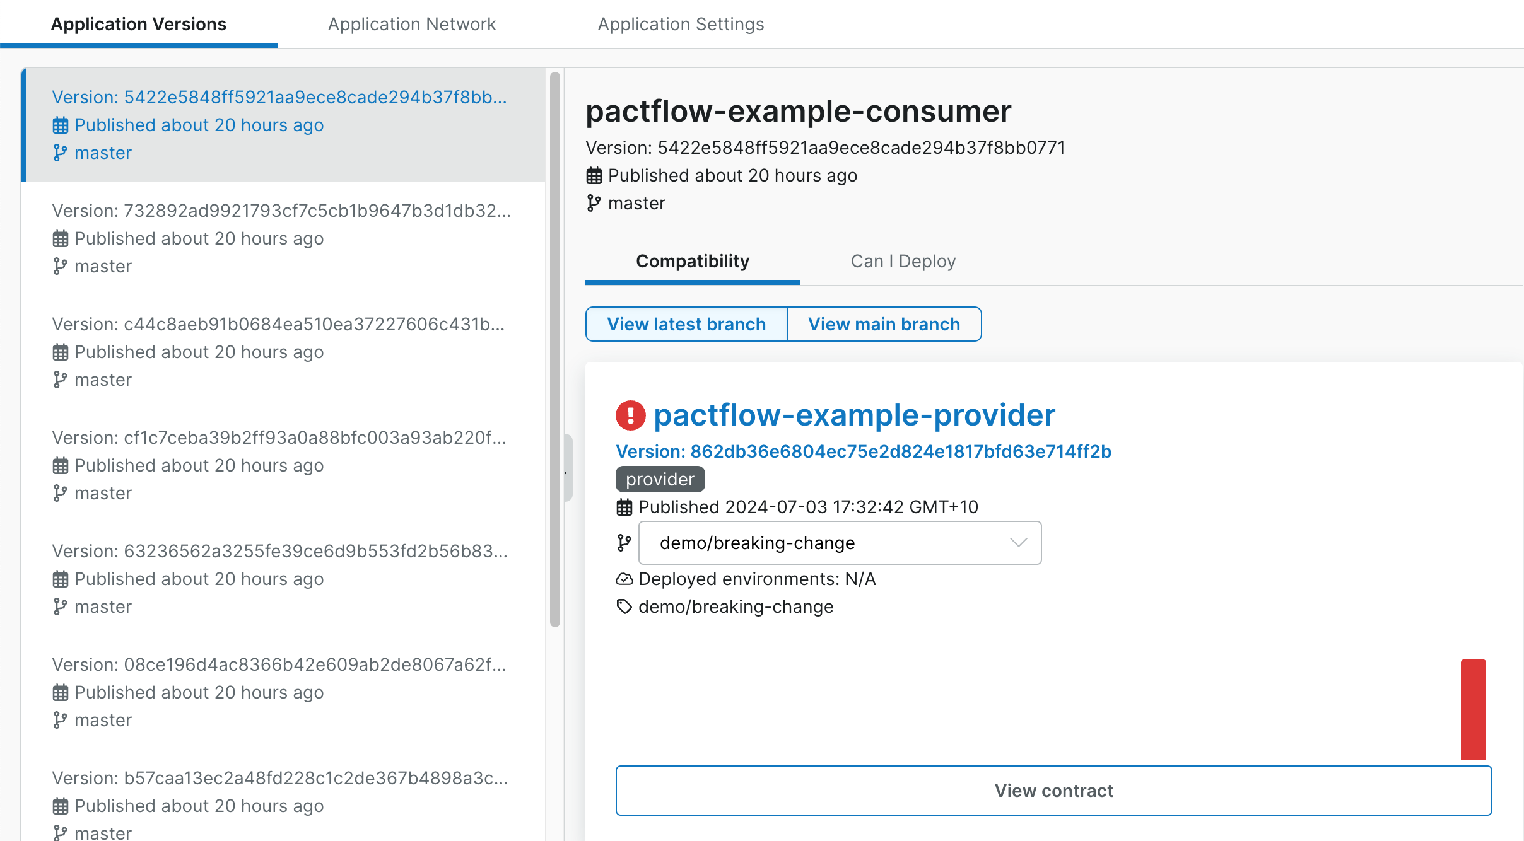Click branch icon beside master in consumer header

pyautogui.click(x=594, y=203)
